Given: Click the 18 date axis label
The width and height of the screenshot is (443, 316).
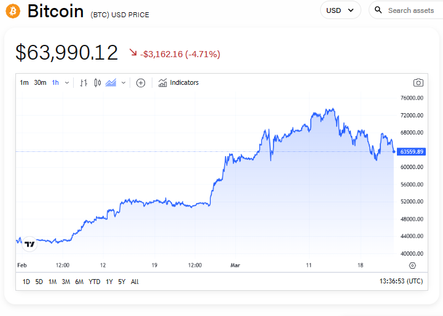Looking at the screenshot, I should coord(360,265).
